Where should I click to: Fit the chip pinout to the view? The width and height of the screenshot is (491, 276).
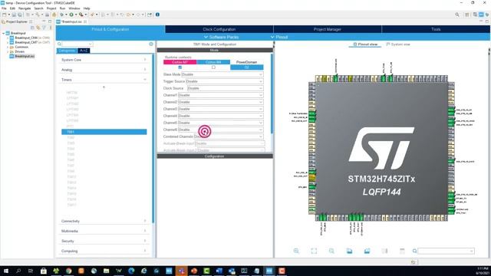[314, 251]
